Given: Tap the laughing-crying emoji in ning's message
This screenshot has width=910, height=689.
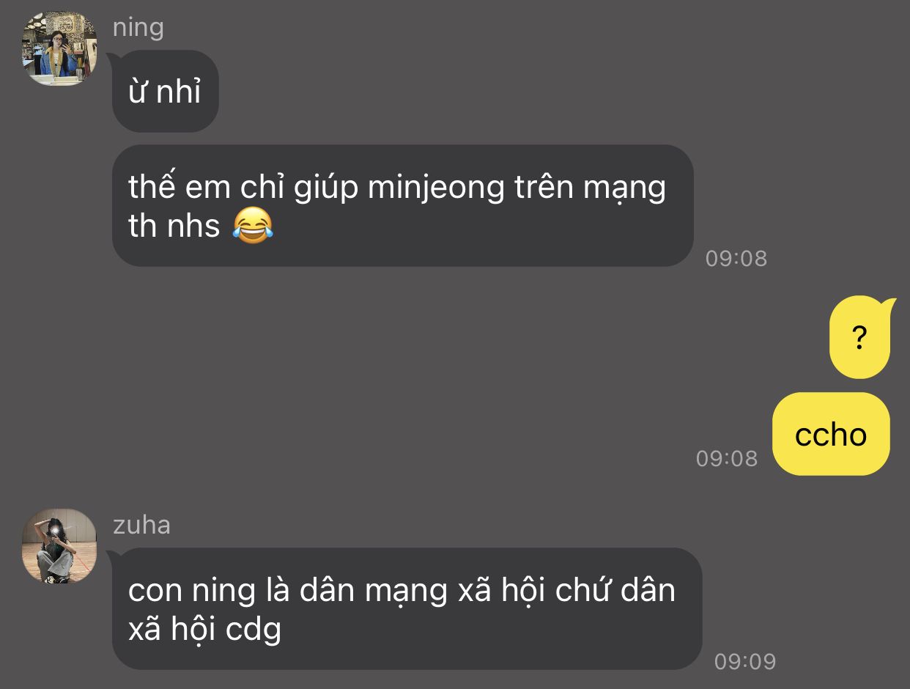Looking at the screenshot, I should pyautogui.click(x=253, y=226).
